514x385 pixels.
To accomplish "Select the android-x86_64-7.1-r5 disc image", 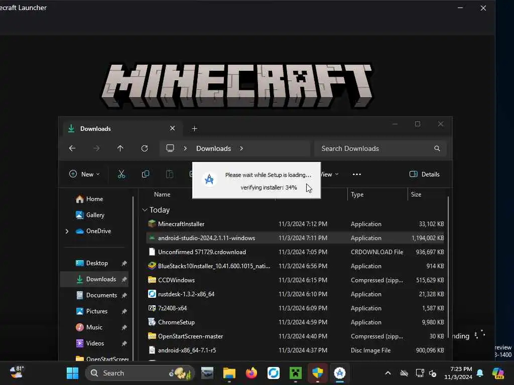I will [x=295, y=350].
